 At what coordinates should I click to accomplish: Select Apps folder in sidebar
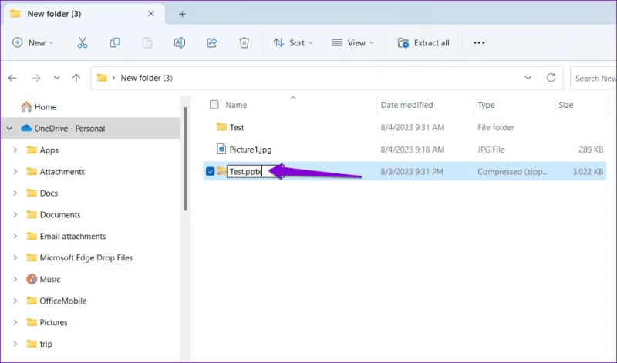click(x=49, y=150)
